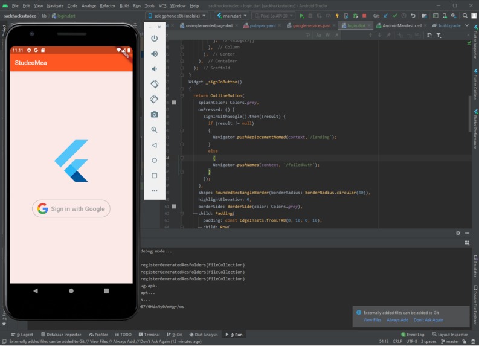
Task: Run the app with the green play button
Action: pos(301,16)
